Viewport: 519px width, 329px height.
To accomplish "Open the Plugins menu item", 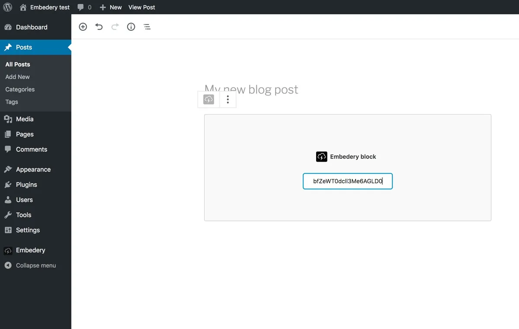I will tap(35, 185).
